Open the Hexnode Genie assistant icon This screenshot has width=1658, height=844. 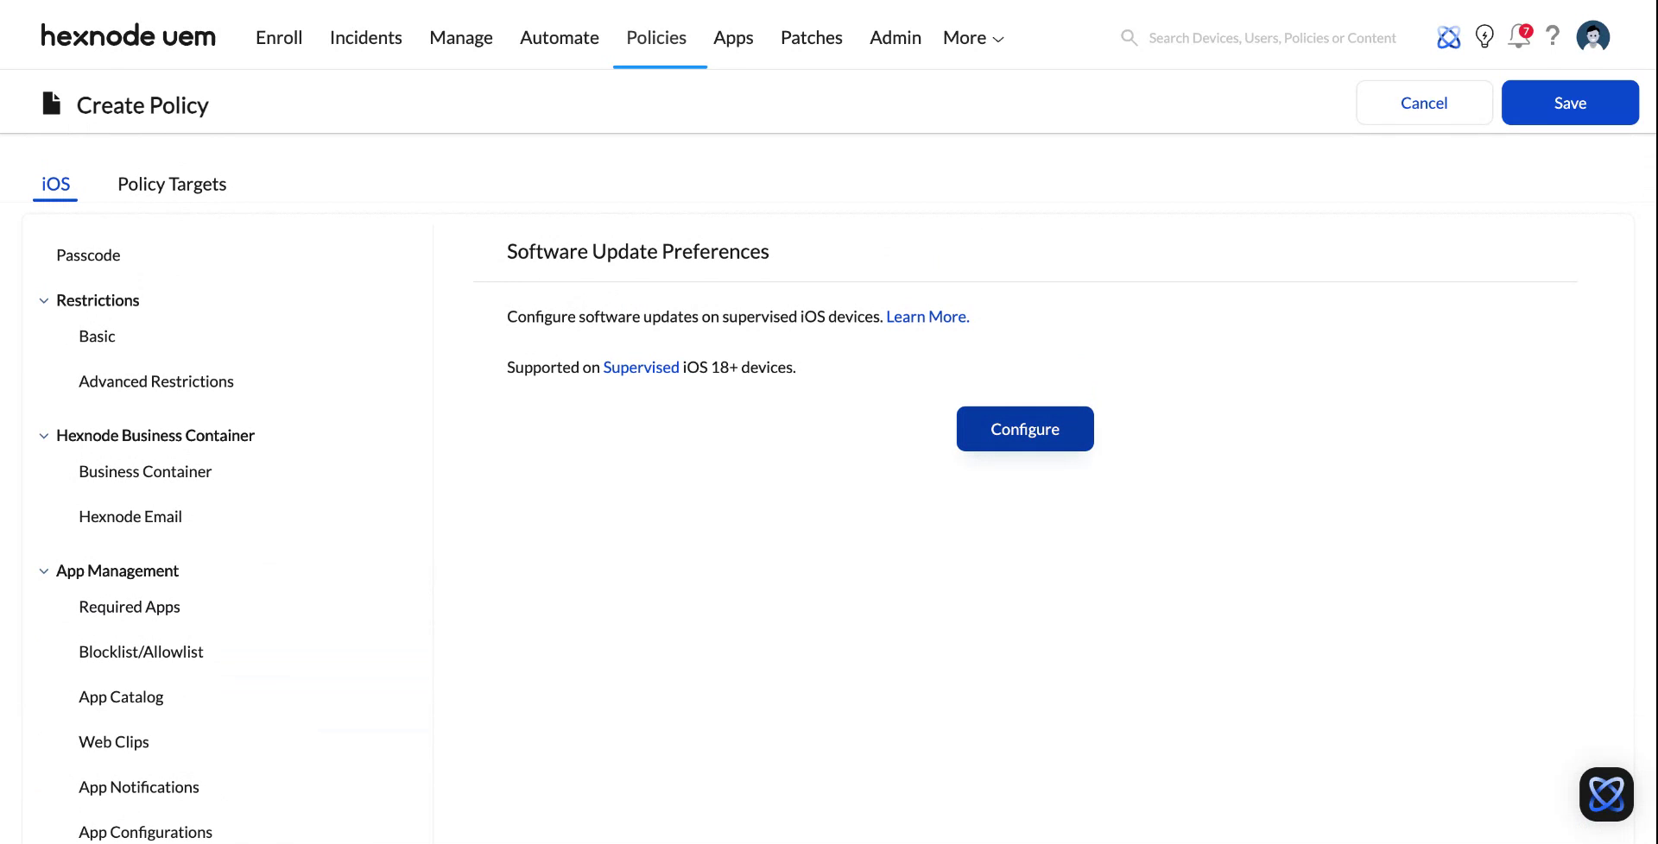point(1448,36)
